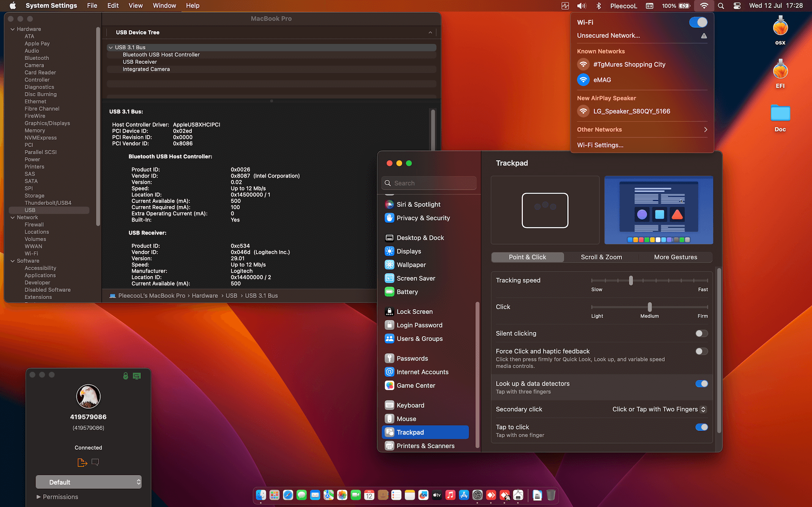Turn off the Wi-Fi switch
This screenshot has width=812, height=507.
pyautogui.click(x=698, y=22)
